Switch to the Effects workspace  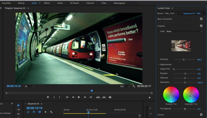coord(47,3)
